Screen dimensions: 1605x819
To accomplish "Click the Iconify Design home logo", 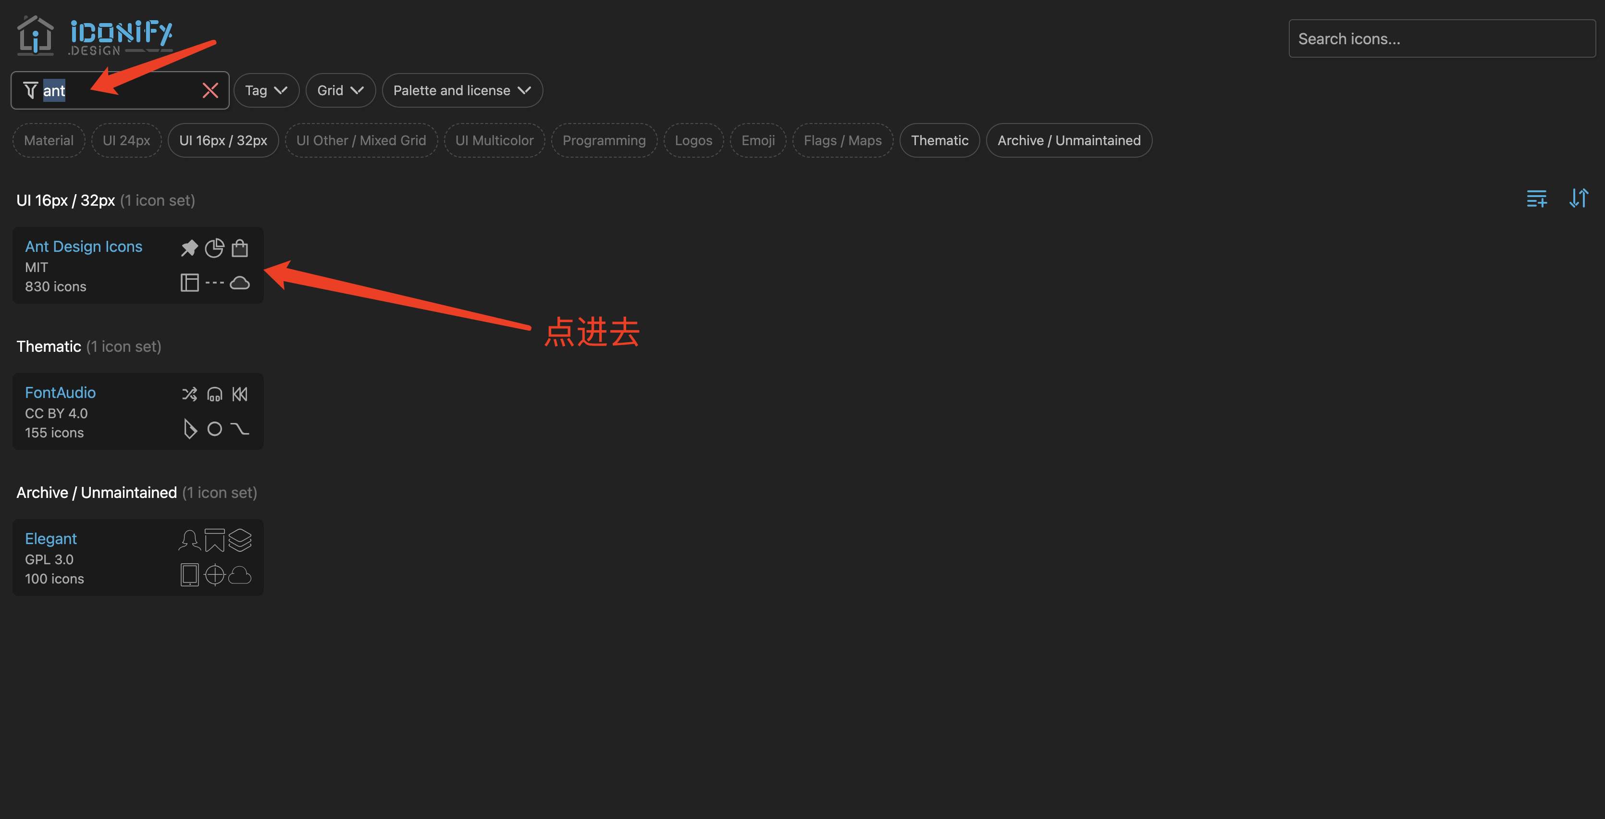I will (95, 36).
